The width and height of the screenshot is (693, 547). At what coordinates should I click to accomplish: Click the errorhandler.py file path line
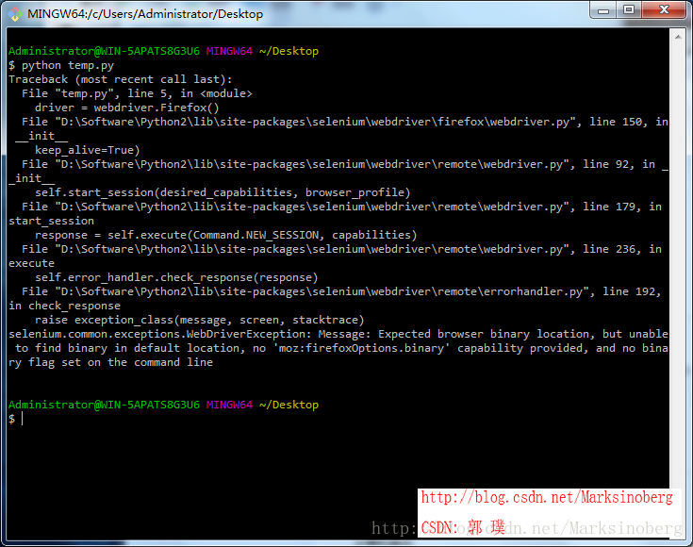pyautogui.click(x=341, y=291)
